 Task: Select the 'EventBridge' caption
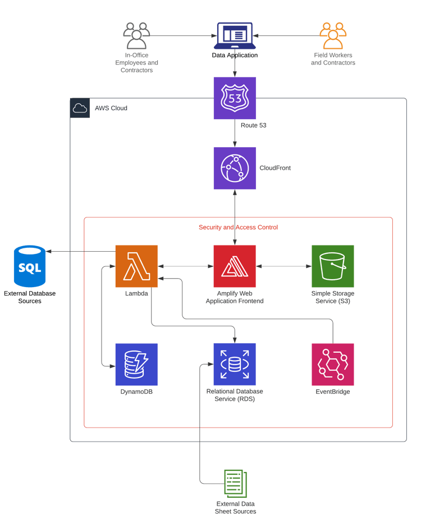(x=333, y=392)
